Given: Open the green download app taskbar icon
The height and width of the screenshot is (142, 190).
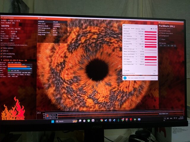Looking at the screenshot, I should (x=118, y=120).
